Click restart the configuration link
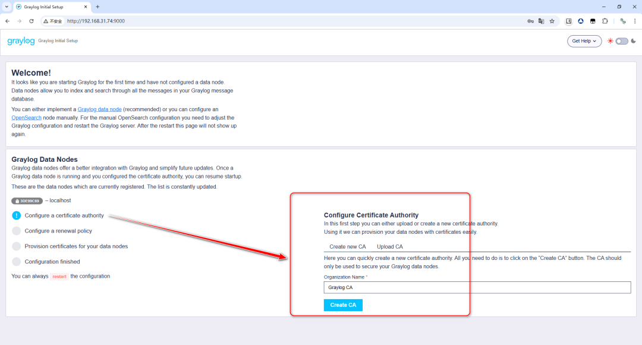642x345 pixels. 59,276
